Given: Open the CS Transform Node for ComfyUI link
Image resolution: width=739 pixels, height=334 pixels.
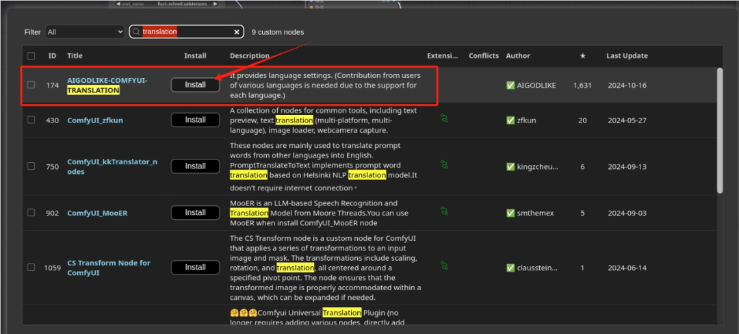Looking at the screenshot, I should point(109,268).
